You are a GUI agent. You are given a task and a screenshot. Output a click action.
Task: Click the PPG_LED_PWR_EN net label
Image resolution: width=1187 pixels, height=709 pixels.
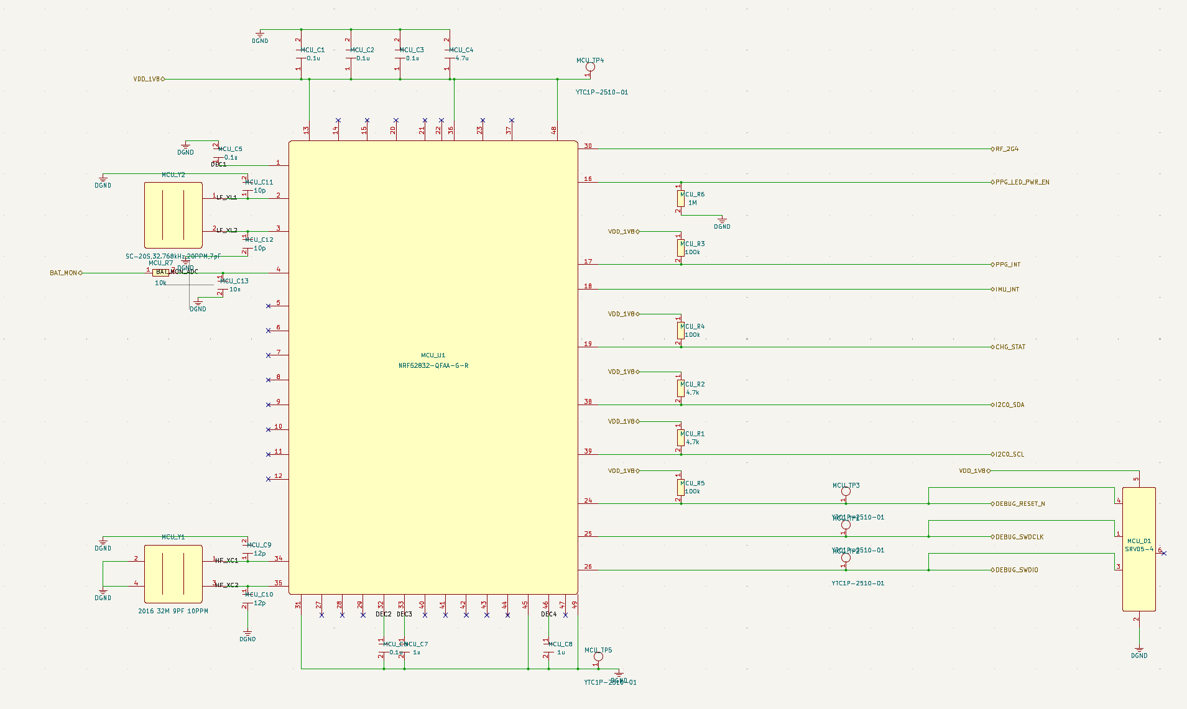1022,182
